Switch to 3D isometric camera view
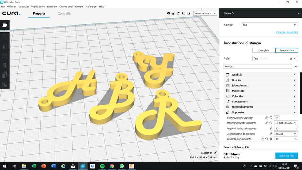302x170 pixels. (x=168, y=13)
